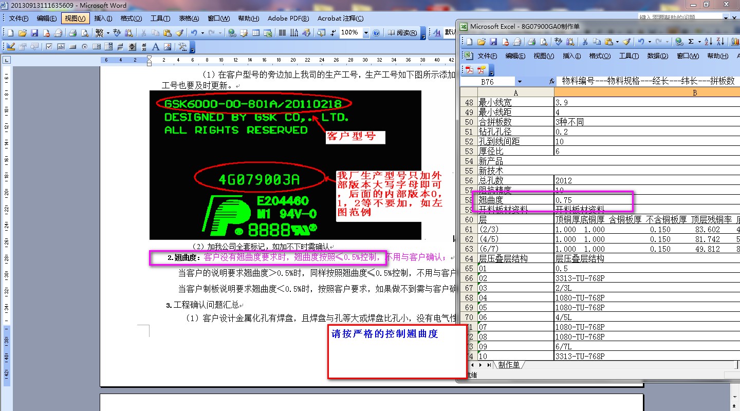Click Cut scissors icon in Excel toolbar
The height and width of the screenshot is (411, 740).
(585, 42)
